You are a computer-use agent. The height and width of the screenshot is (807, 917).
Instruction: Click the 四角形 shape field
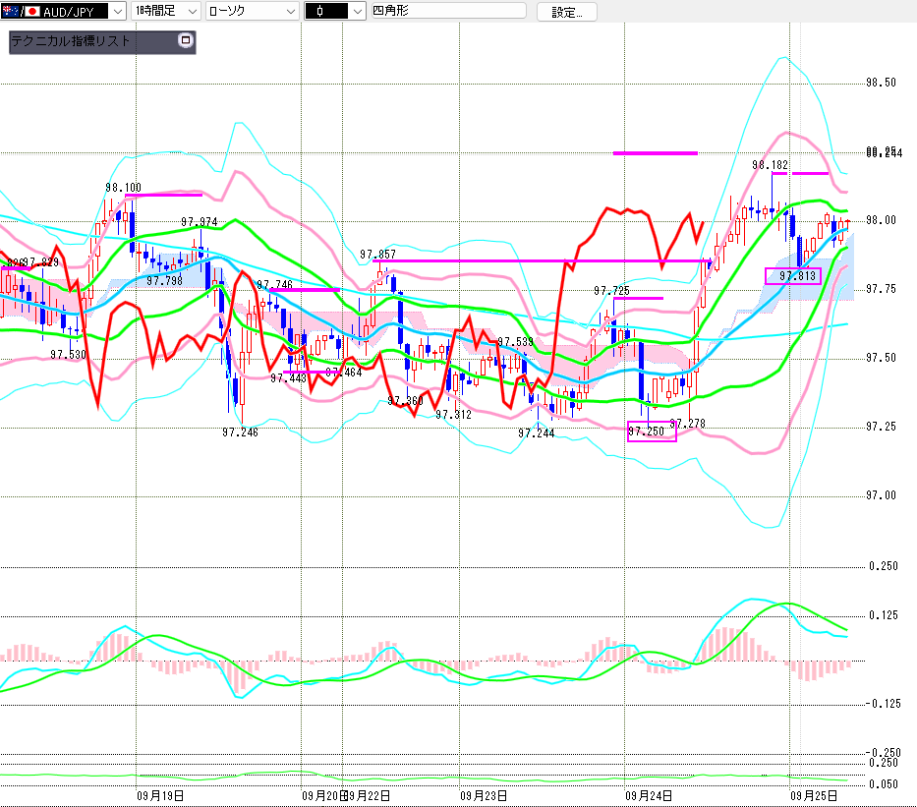[x=441, y=12]
